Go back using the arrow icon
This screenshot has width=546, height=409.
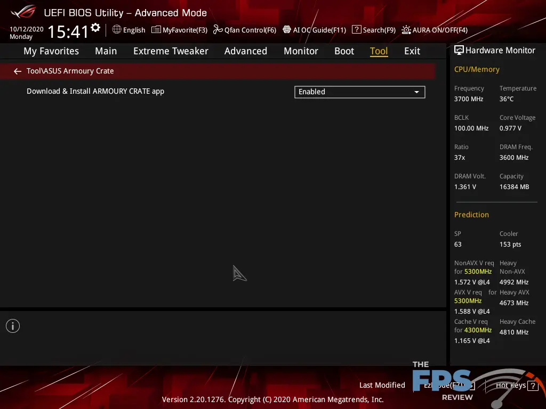coord(18,71)
